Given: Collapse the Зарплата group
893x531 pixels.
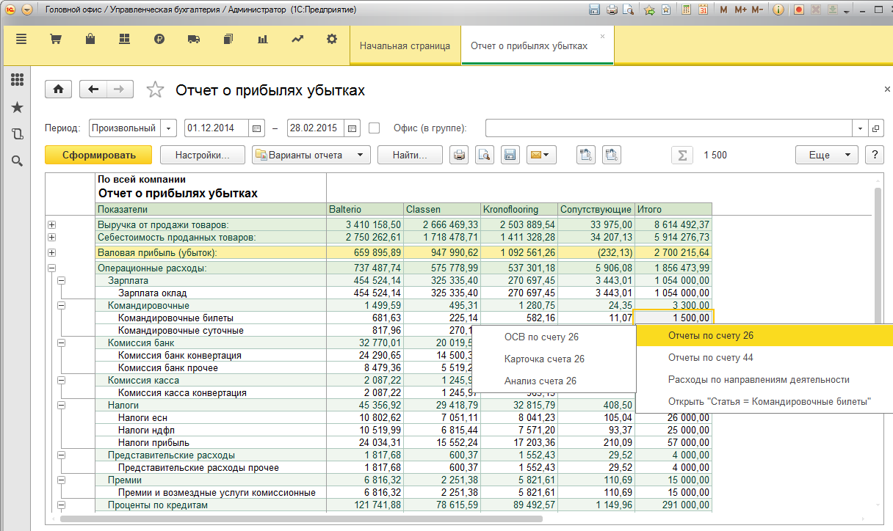Looking at the screenshot, I should 62,280.
